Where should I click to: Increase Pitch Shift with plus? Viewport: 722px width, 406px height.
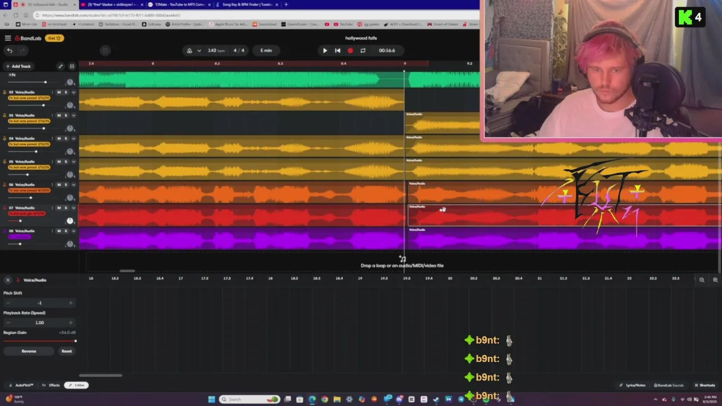[x=71, y=303]
